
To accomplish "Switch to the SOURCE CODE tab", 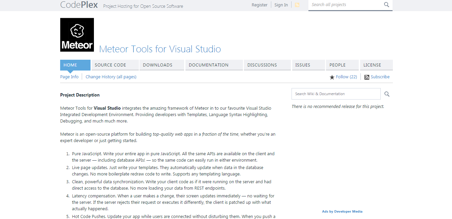I will point(115,65).
